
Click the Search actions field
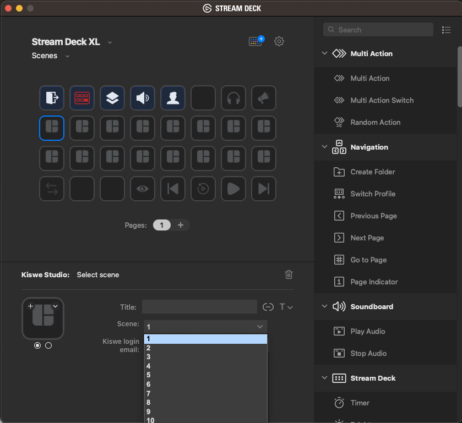[378, 30]
